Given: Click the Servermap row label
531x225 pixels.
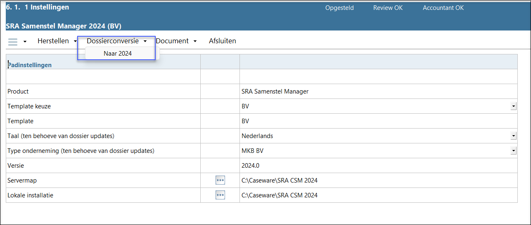Looking at the screenshot, I should click(22, 180).
